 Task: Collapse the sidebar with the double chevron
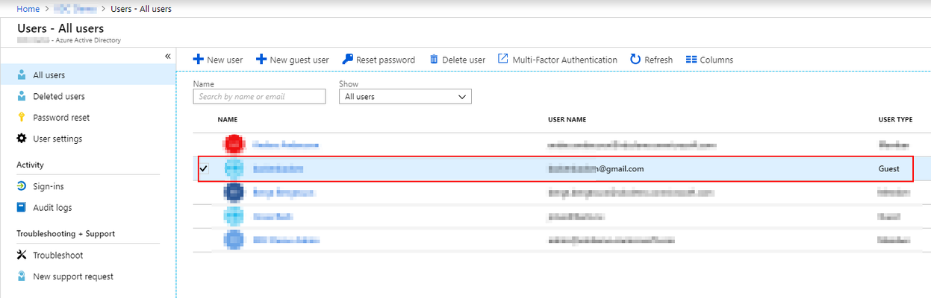tap(168, 57)
